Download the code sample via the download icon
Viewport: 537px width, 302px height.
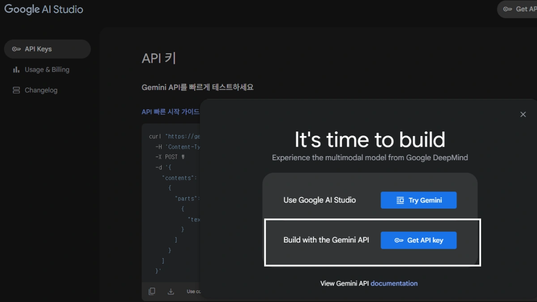click(x=170, y=291)
